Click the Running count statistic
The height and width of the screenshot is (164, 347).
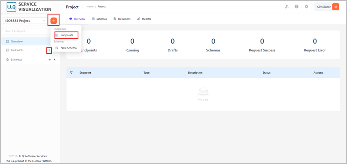pyautogui.click(x=132, y=45)
